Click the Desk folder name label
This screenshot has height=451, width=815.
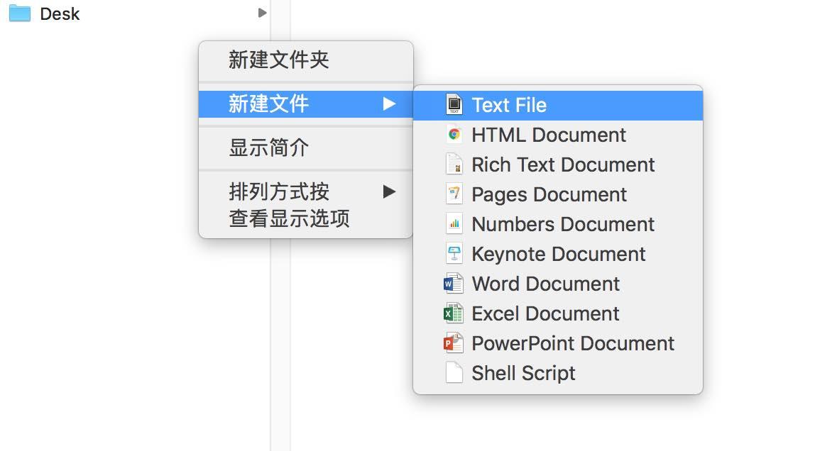(x=61, y=13)
